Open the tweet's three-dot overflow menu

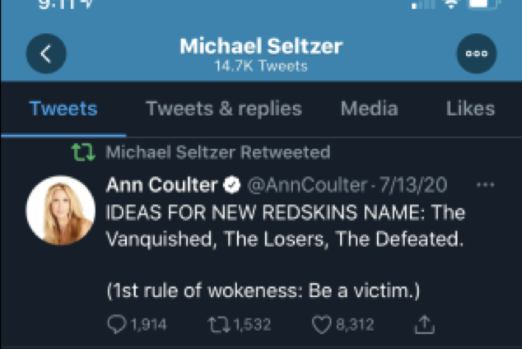(486, 184)
